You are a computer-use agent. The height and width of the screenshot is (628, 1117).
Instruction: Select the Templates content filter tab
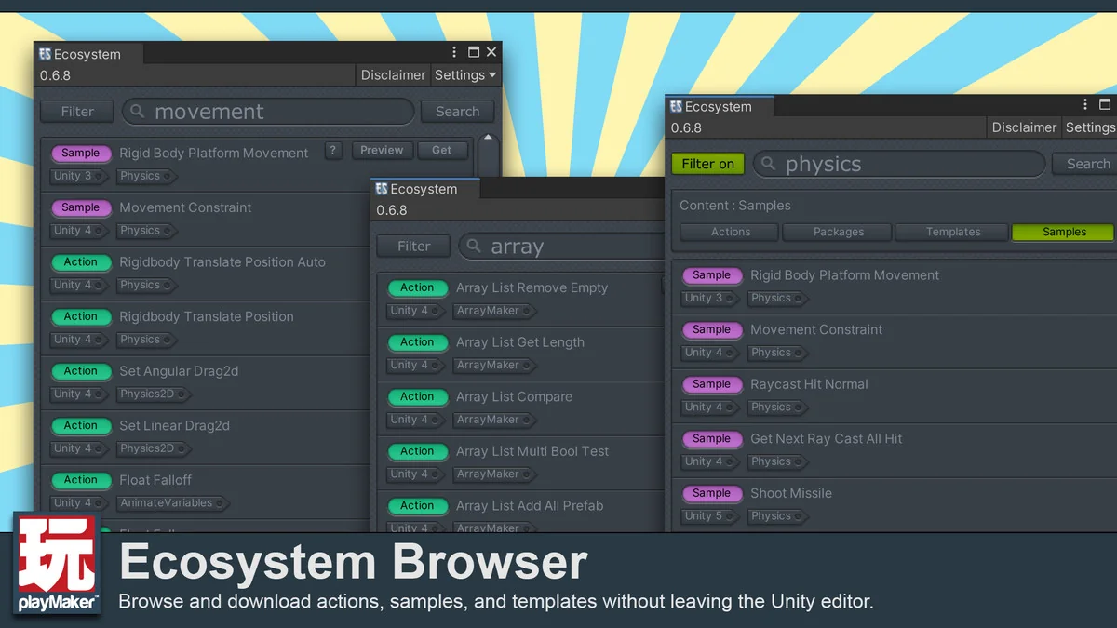952,232
